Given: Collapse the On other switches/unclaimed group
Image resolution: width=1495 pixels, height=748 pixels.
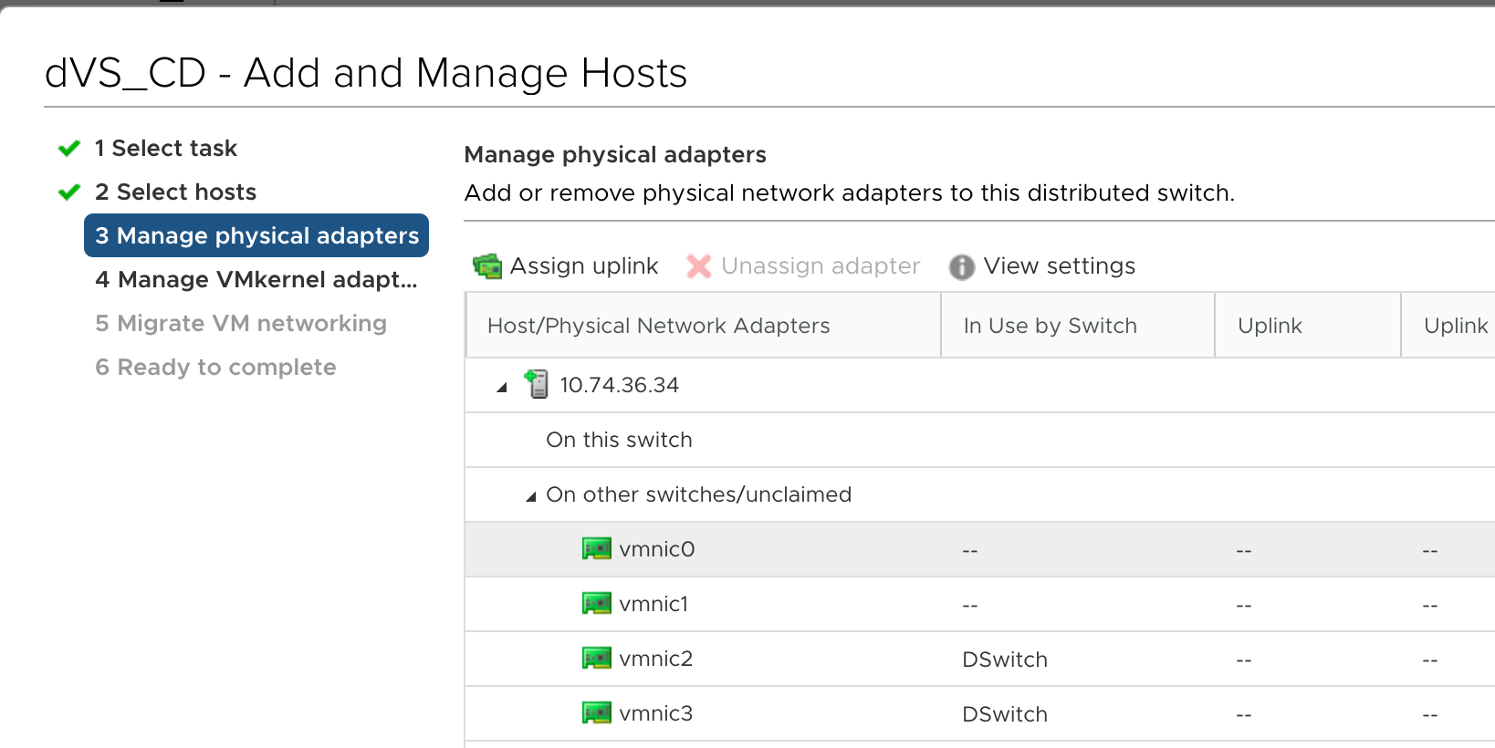Looking at the screenshot, I should 530,497.
